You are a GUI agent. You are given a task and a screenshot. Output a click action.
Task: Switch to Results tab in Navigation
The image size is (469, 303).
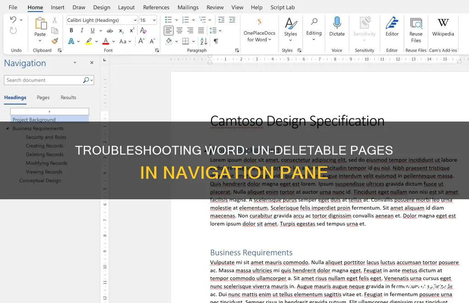point(68,97)
